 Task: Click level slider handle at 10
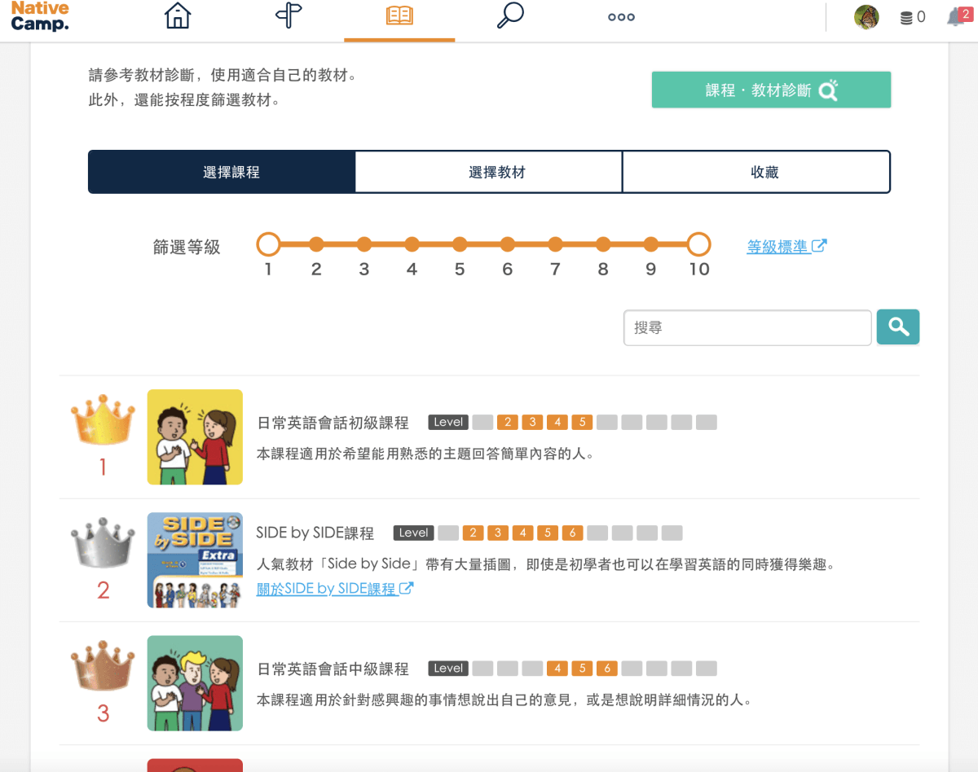point(698,244)
